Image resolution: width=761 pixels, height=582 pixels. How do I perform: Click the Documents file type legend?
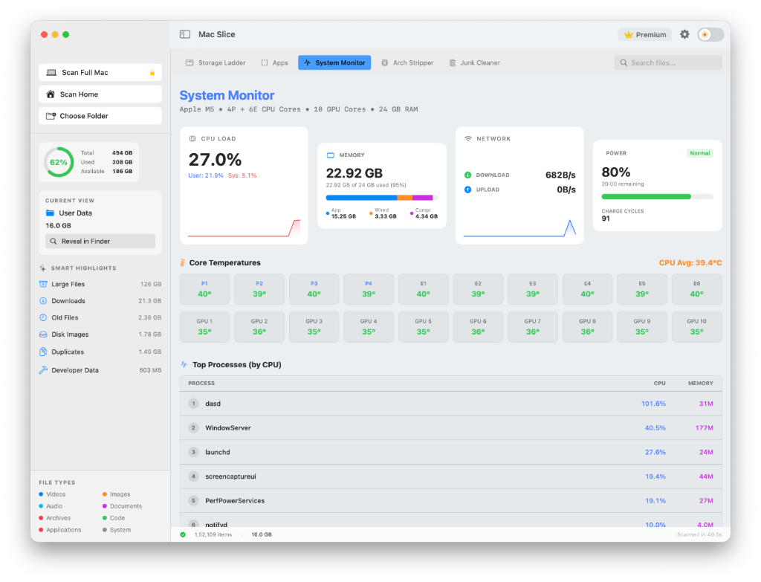(123, 506)
